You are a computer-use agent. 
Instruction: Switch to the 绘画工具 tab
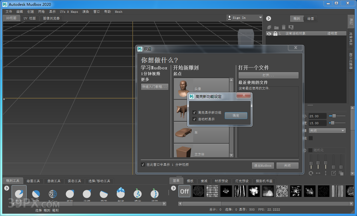coord(33,181)
